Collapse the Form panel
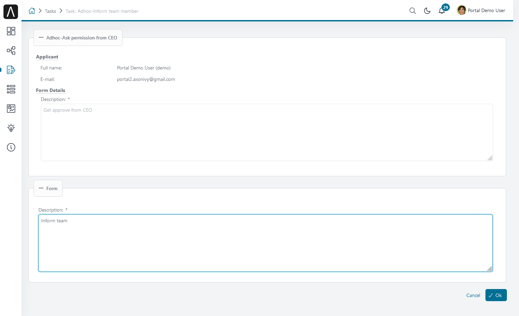Viewport: 519px width, 316px height. point(48,188)
